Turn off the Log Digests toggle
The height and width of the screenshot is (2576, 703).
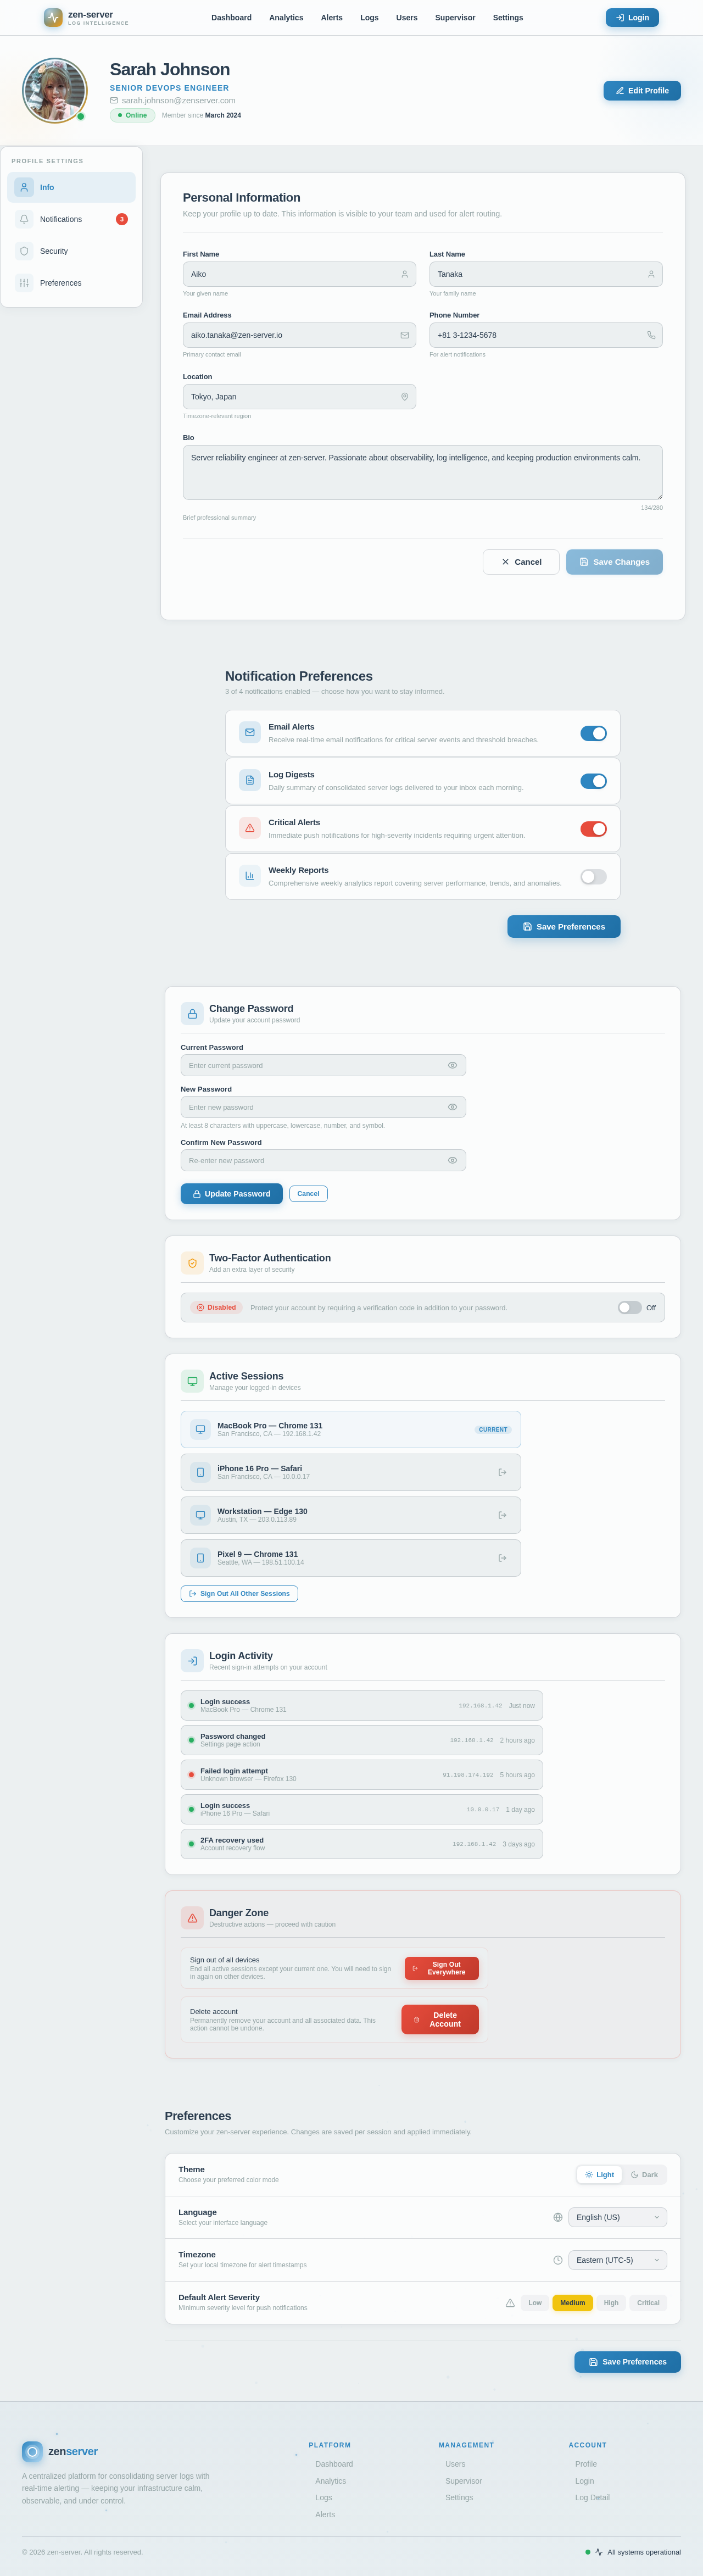click(x=593, y=781)
